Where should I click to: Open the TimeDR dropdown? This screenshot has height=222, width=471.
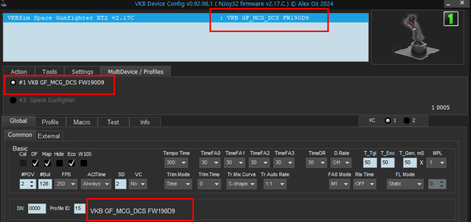(317, 162)
